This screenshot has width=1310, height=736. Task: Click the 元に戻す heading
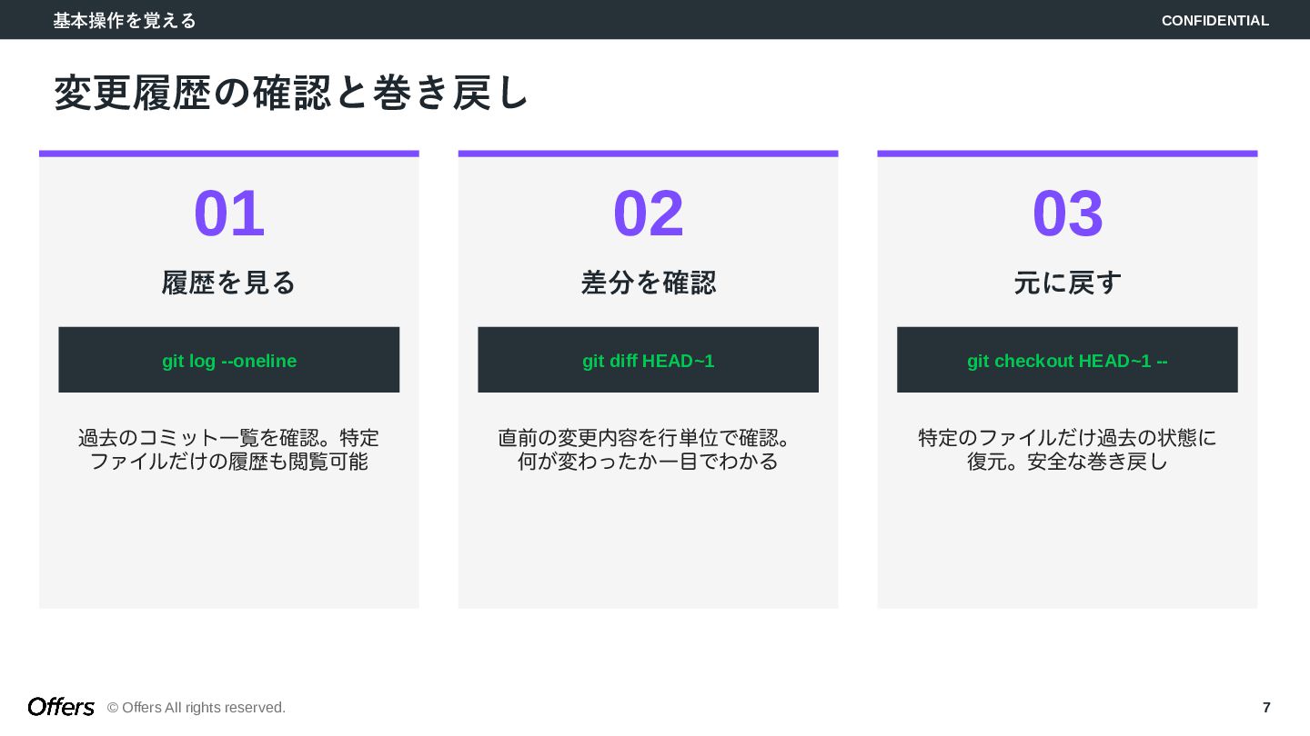click(x=1068, y=283)
